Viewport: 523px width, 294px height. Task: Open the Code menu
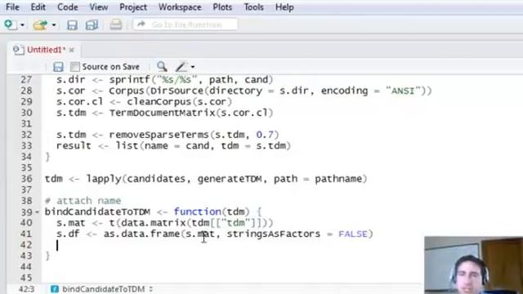pyautogui.click(x=67, y=7)
